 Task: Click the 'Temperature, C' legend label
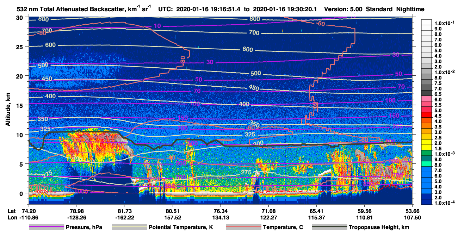coord(283,227)
